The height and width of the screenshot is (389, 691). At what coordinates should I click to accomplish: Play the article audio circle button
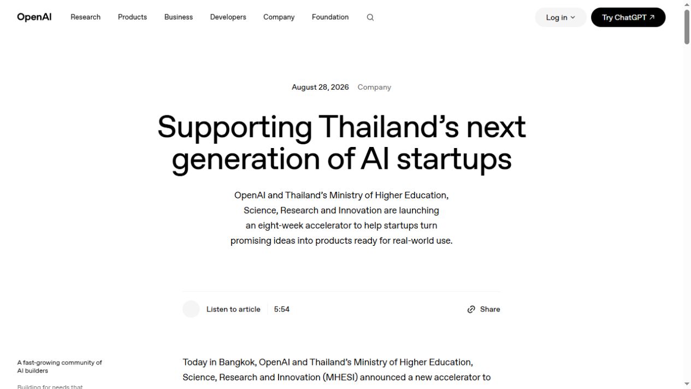pyautogui.click(x=191, y=309)
